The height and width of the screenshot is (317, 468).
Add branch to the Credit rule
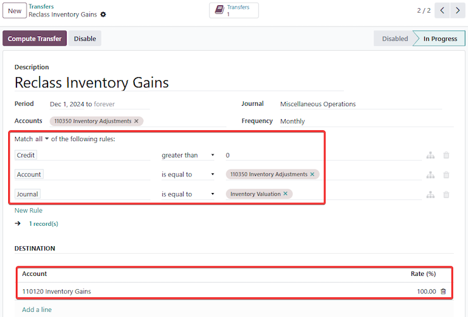point(431,155)
